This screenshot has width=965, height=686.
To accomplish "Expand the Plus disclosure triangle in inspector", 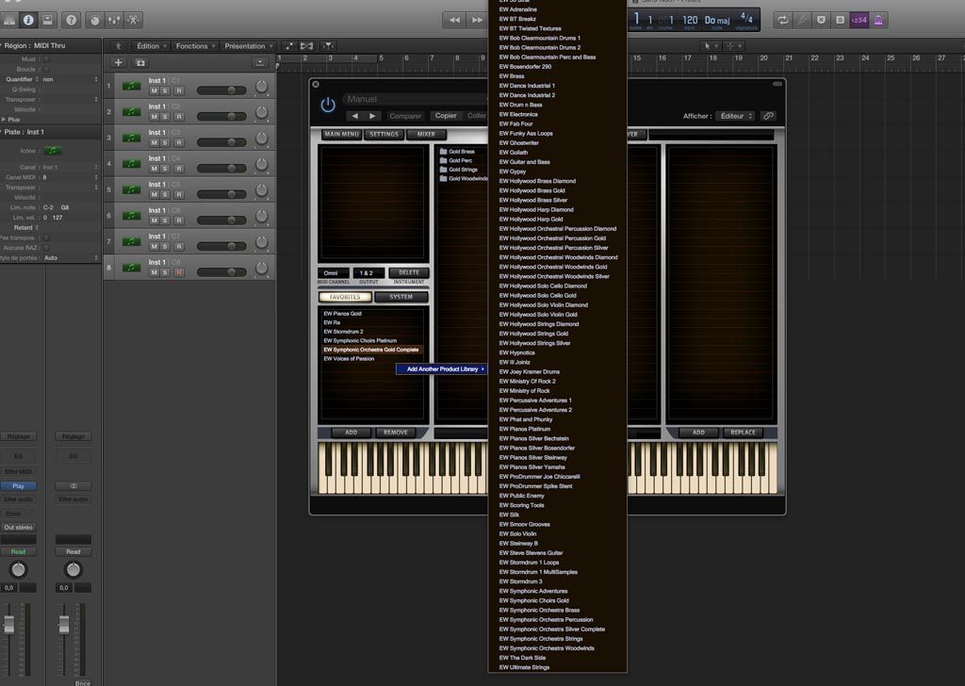I will coord(4,120).
